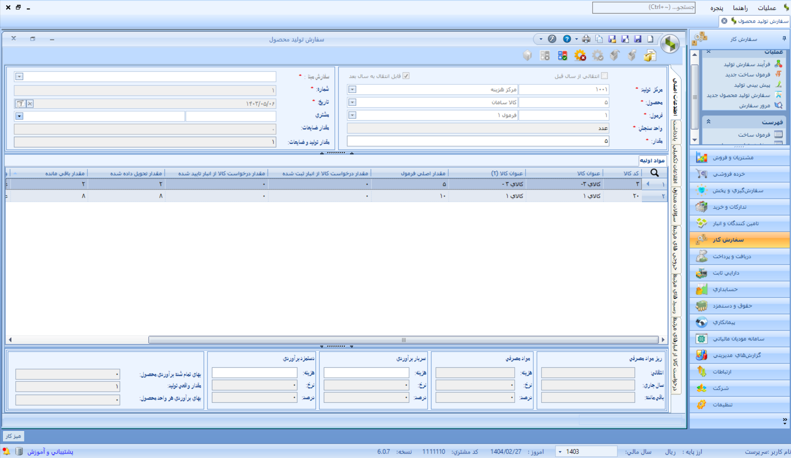The height and width of the screenshot is (458, 791).
Task: Open the عملیات menu
Action: click(x=767, y=8)
